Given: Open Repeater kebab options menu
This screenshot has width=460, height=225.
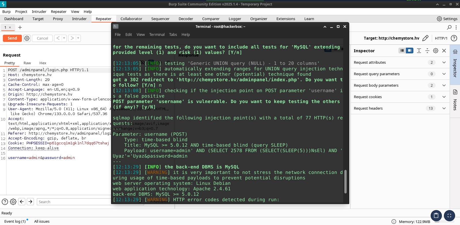Looking at the screenshot, I should tap(456, 27).
